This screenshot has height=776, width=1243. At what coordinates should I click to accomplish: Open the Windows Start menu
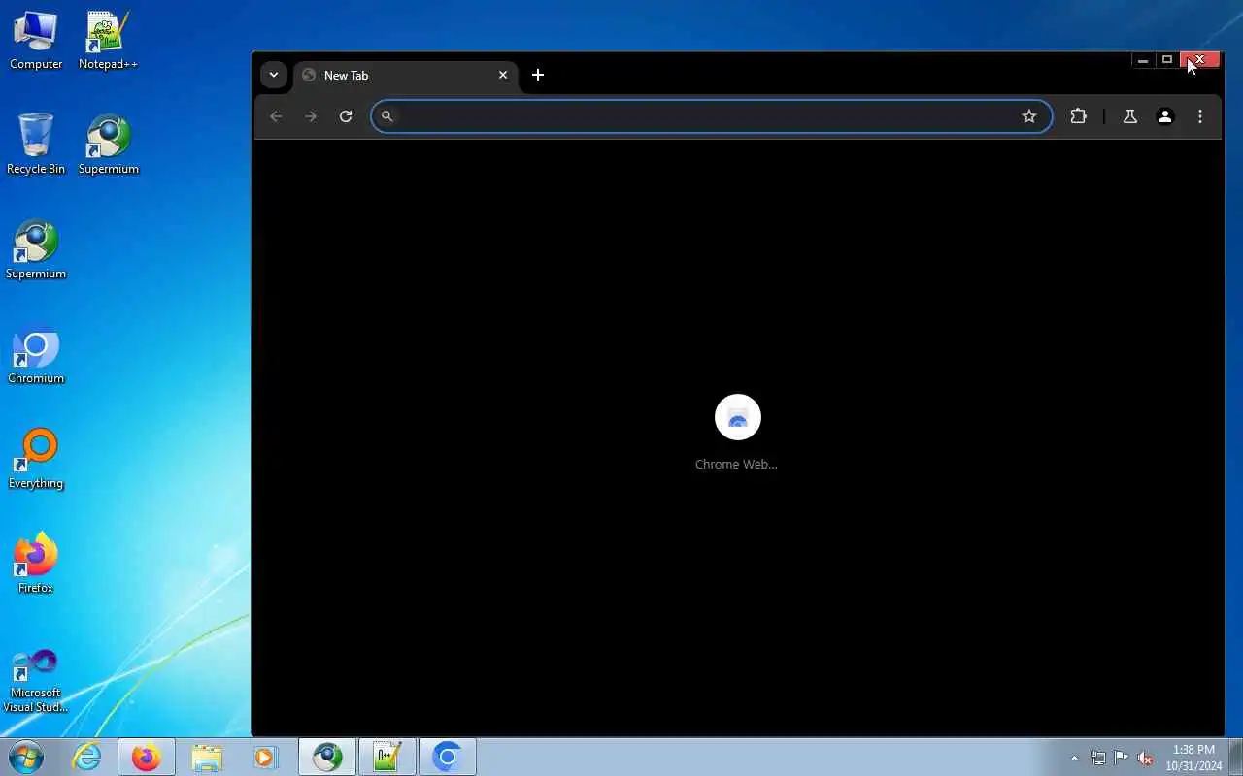coord(26,757)
